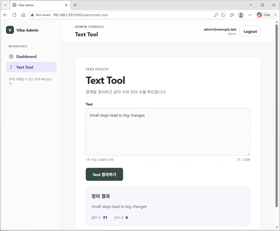Click the page vertical scrollbar thumb
This screenshot has width=280, height=231.
277,115
